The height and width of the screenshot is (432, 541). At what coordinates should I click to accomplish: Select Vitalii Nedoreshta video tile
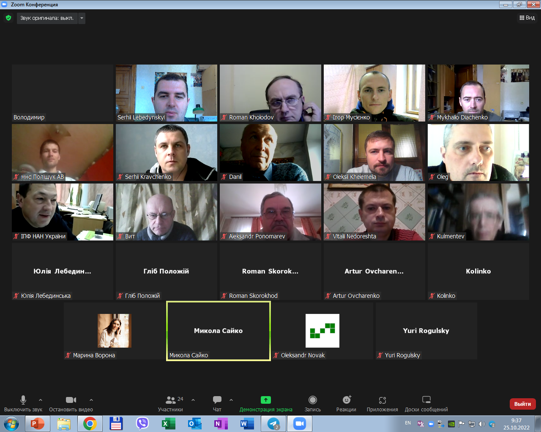[374, 212]
